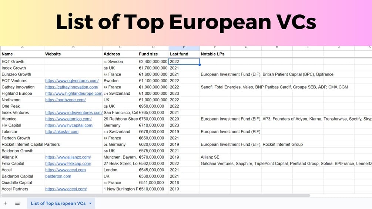372x209 pixels.
Task: Open the allianzx.com link
Action: [x=68, y=157]
